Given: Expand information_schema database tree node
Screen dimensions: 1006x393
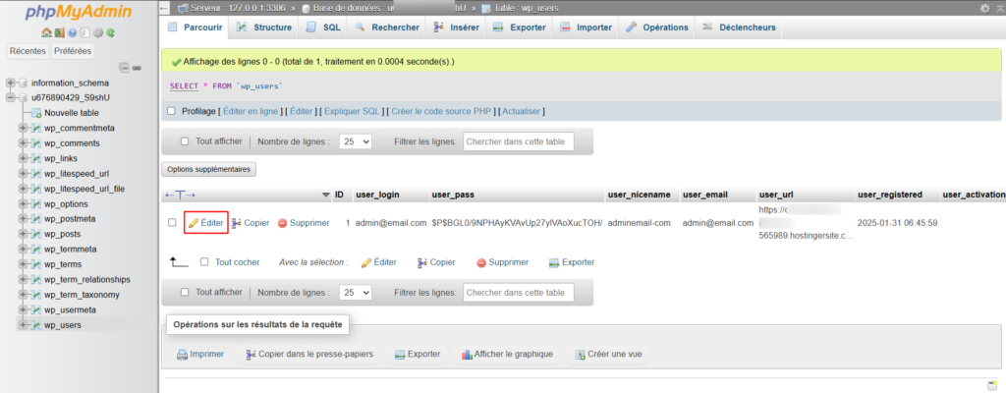Looking at the screenshot, I should point(10,83).
